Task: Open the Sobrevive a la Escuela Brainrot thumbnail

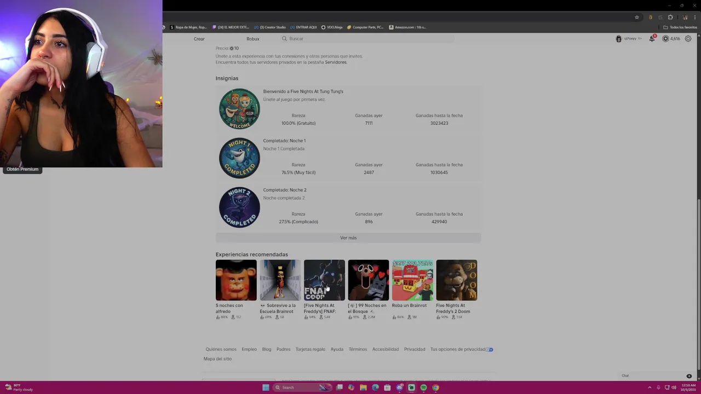Action: tap(280, 280)
